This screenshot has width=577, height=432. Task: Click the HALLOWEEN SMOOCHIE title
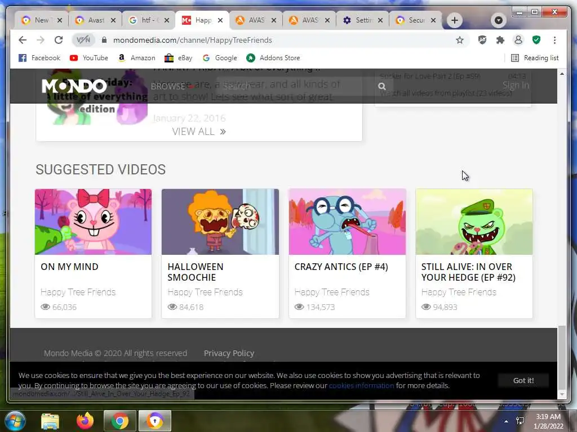pos(196,272)
